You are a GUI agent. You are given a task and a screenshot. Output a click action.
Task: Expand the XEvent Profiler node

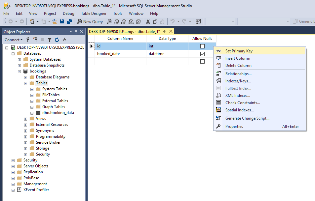coord(13,190)
